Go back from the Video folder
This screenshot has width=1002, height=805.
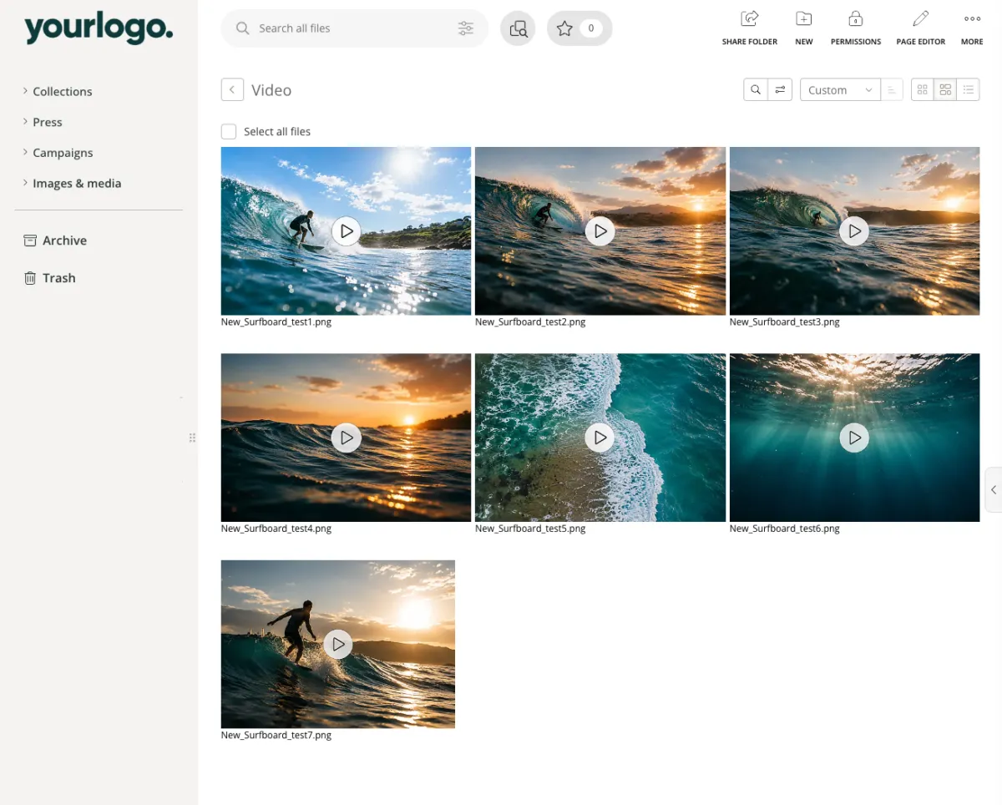pyautogui.click(x=232, y=90)
